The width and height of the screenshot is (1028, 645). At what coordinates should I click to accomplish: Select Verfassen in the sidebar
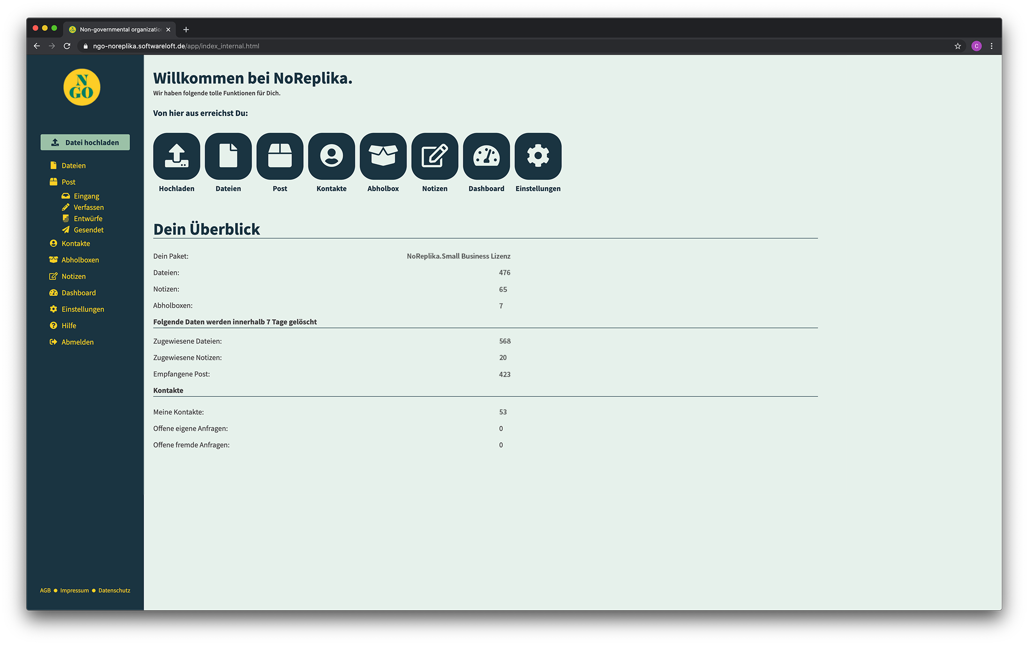[88, 207]
